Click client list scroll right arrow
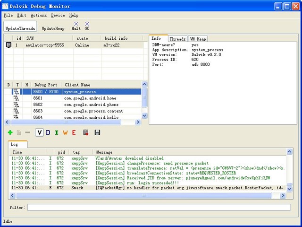The image size is (302, 227). pos(138,122)
